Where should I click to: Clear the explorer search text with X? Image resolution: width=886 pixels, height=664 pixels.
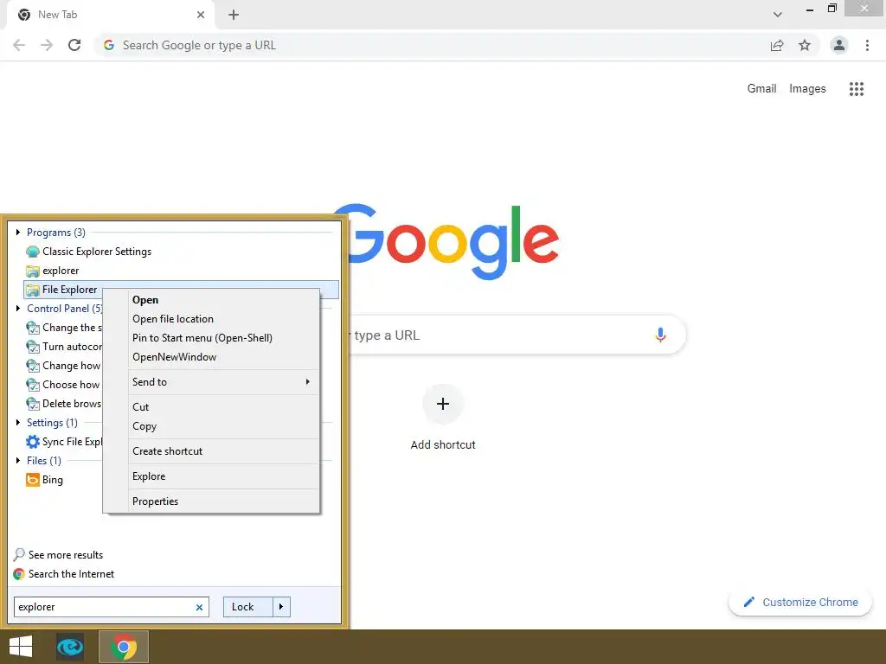point(199,608)
